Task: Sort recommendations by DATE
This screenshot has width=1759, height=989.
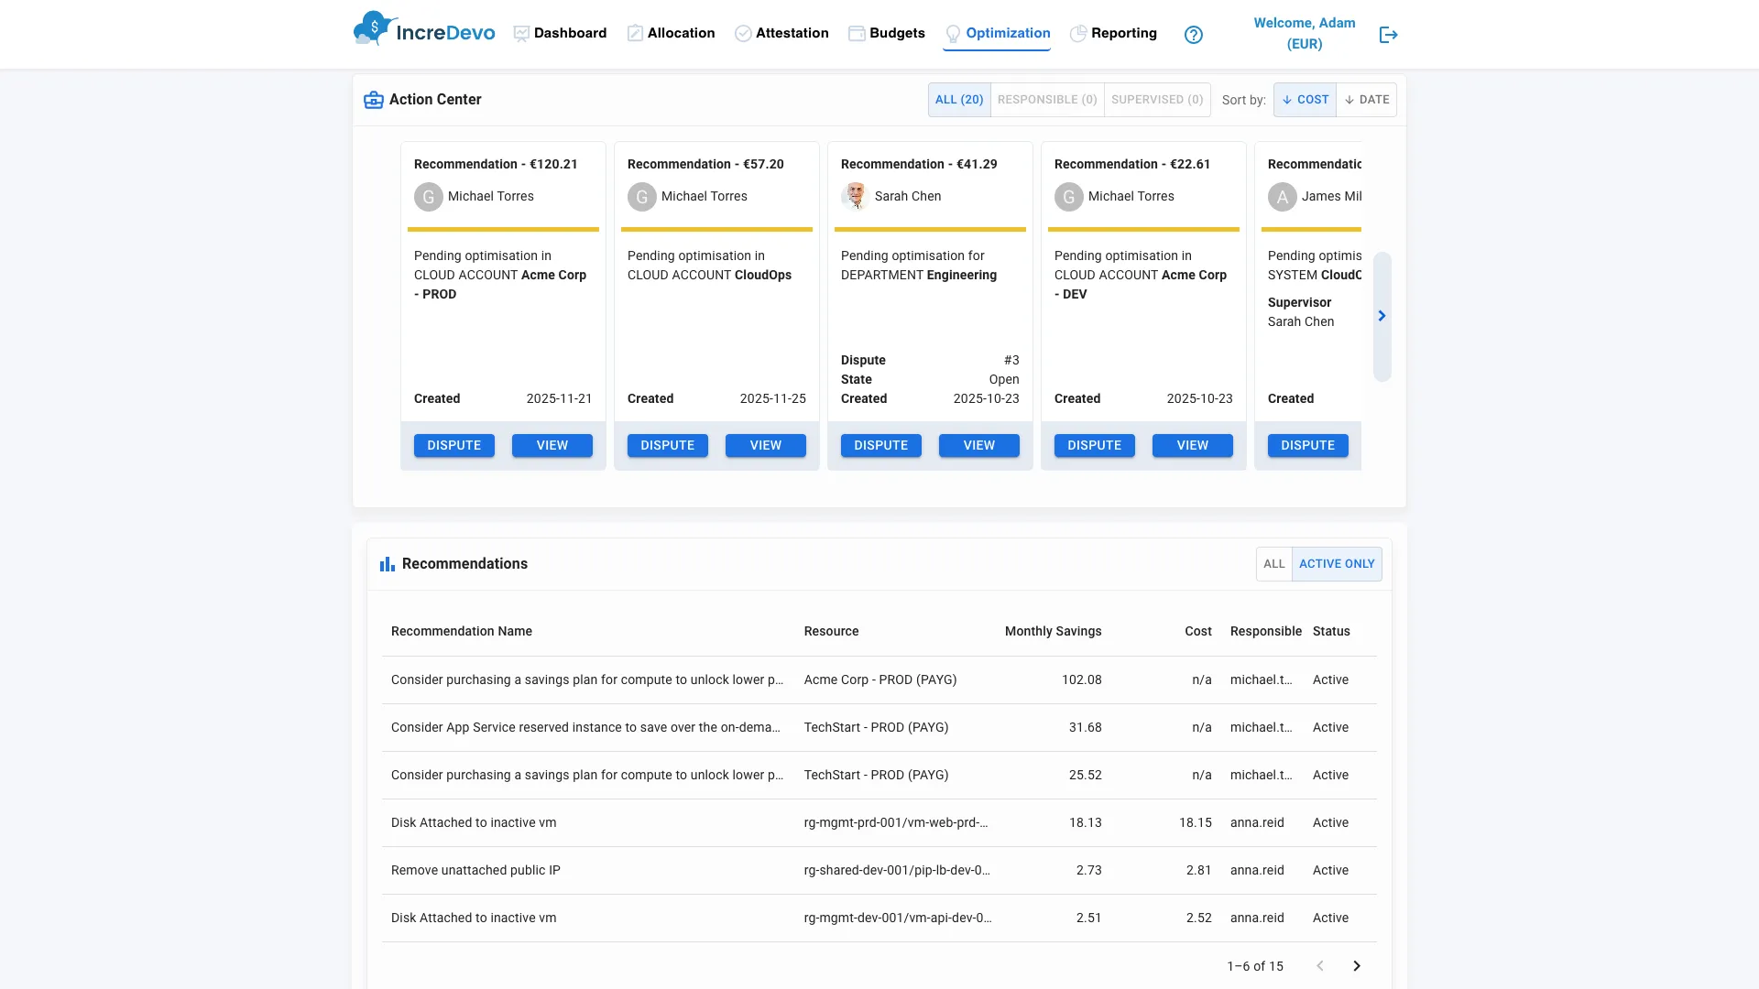Action: pos(1366,99)
